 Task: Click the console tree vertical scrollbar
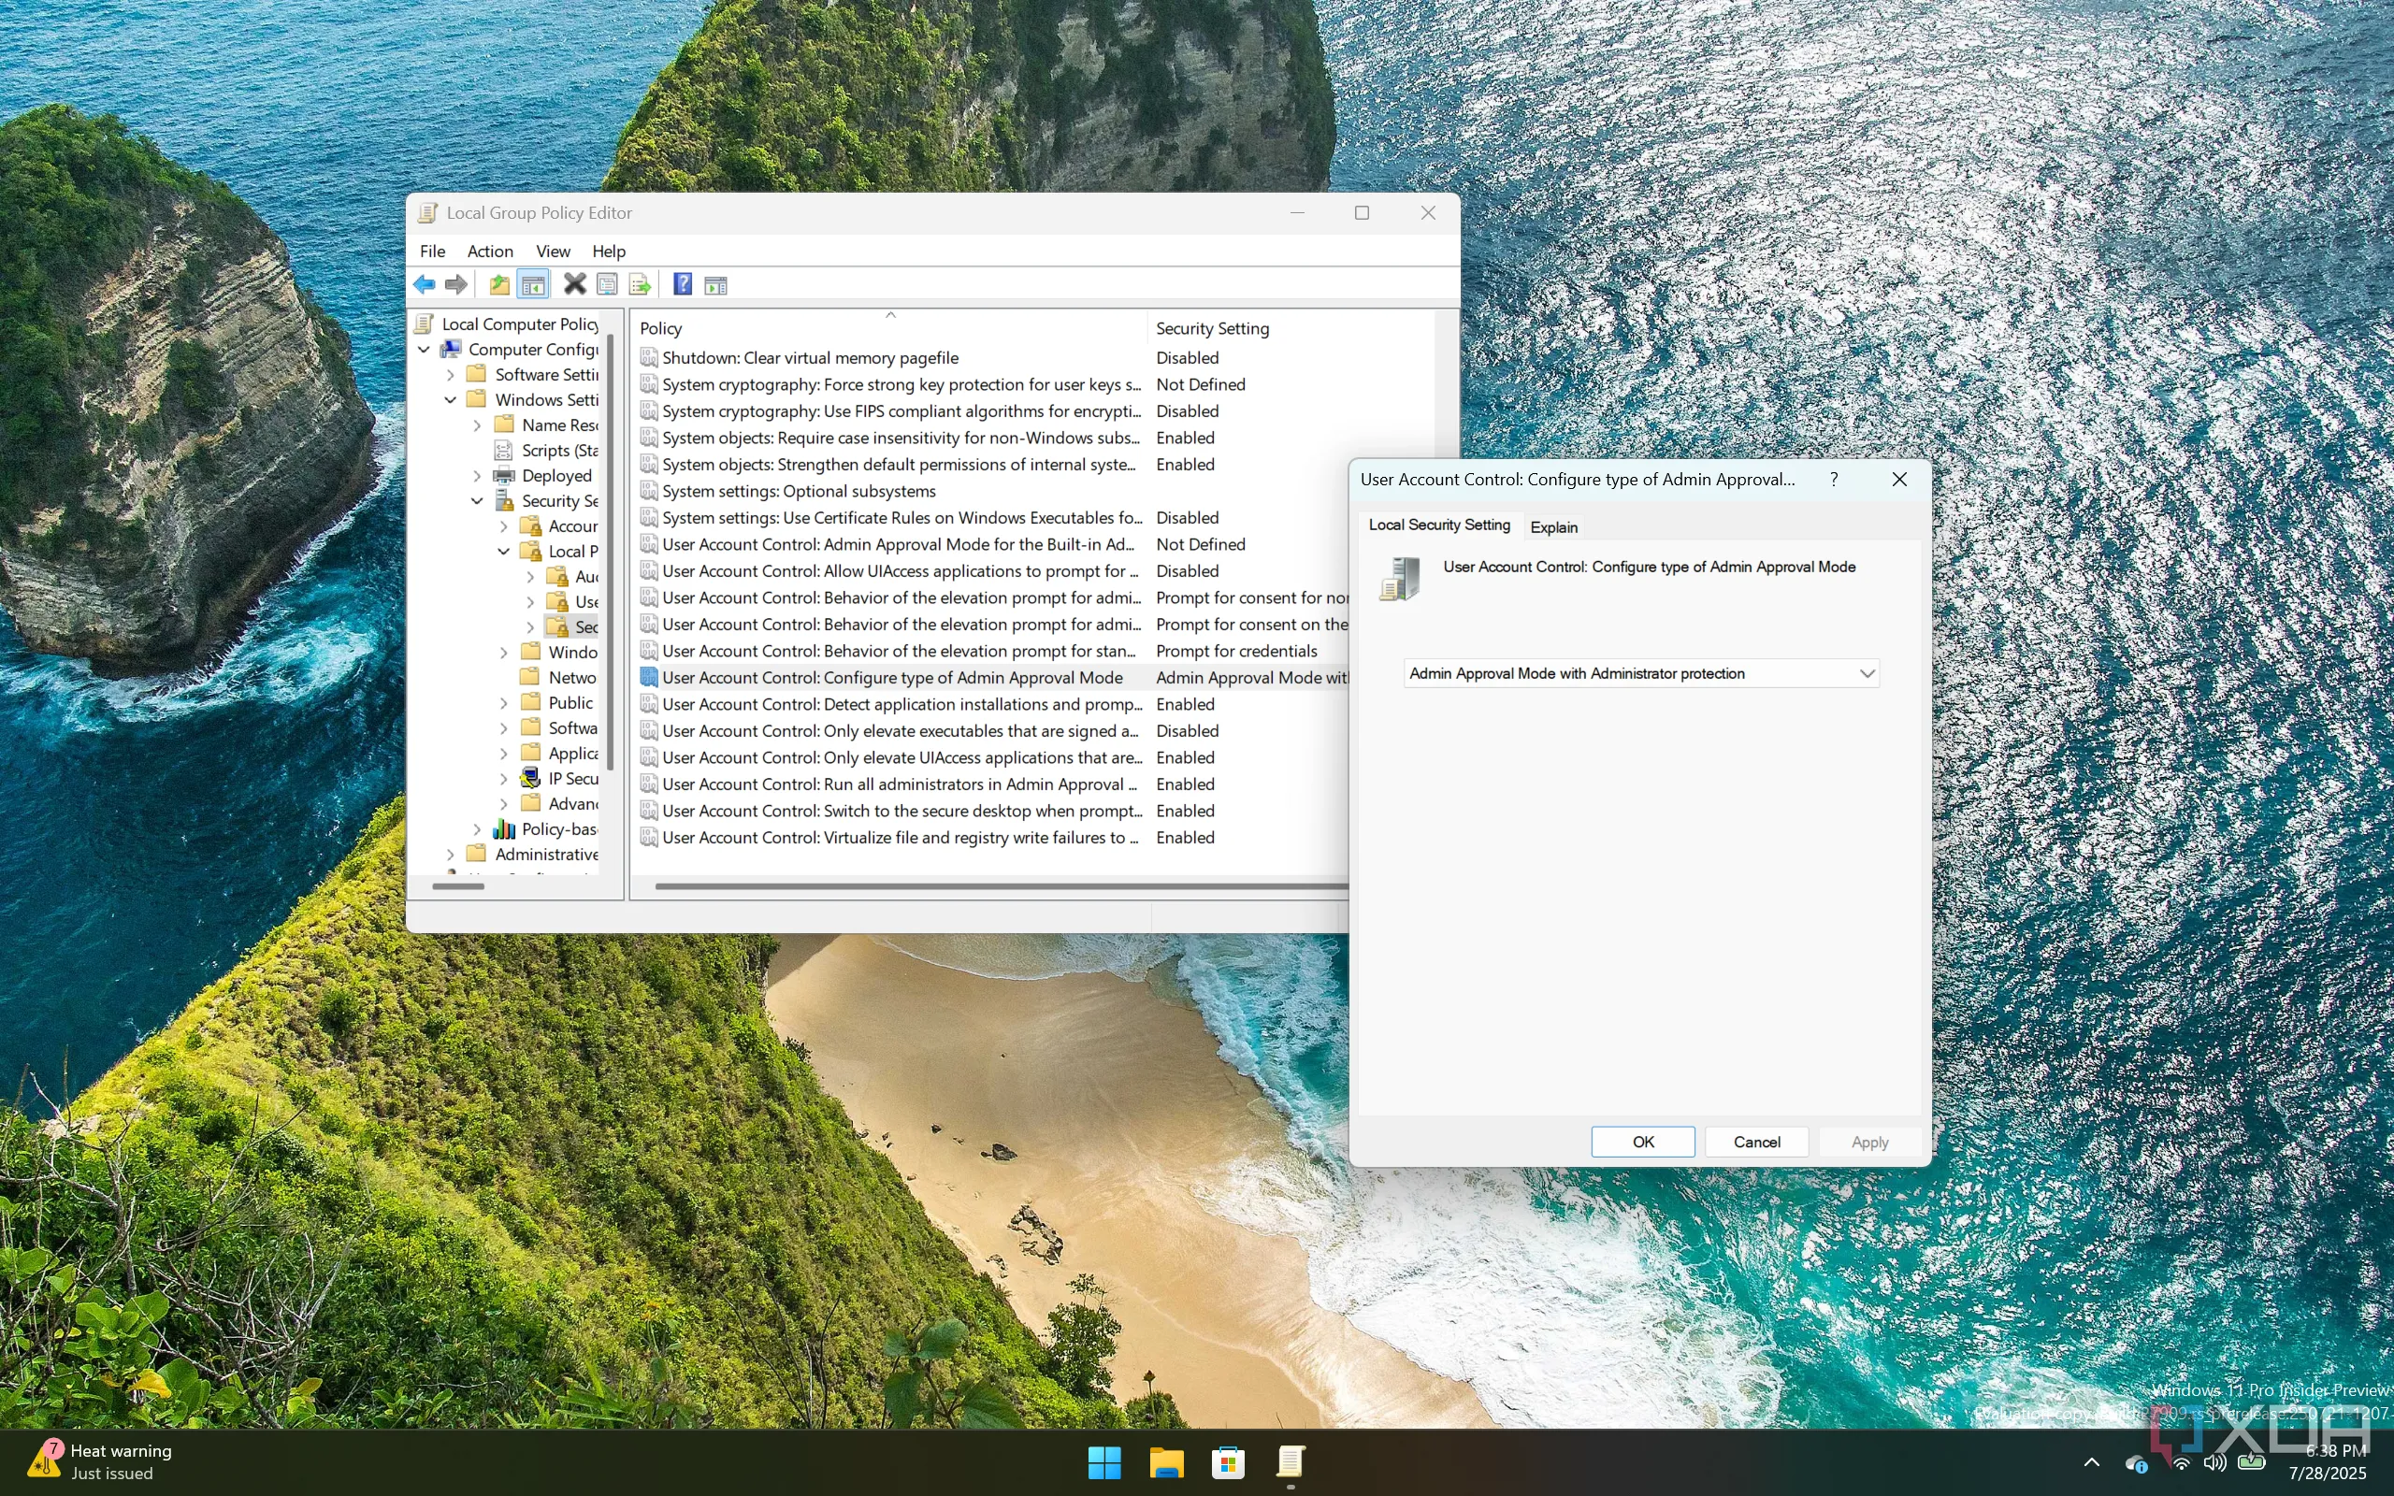(x=611, y=552)
